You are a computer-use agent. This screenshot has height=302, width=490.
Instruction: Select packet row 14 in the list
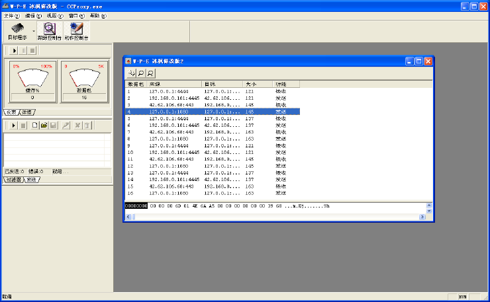213,179
